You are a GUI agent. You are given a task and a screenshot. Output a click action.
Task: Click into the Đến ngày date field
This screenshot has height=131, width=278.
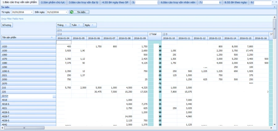click(56, 12)
